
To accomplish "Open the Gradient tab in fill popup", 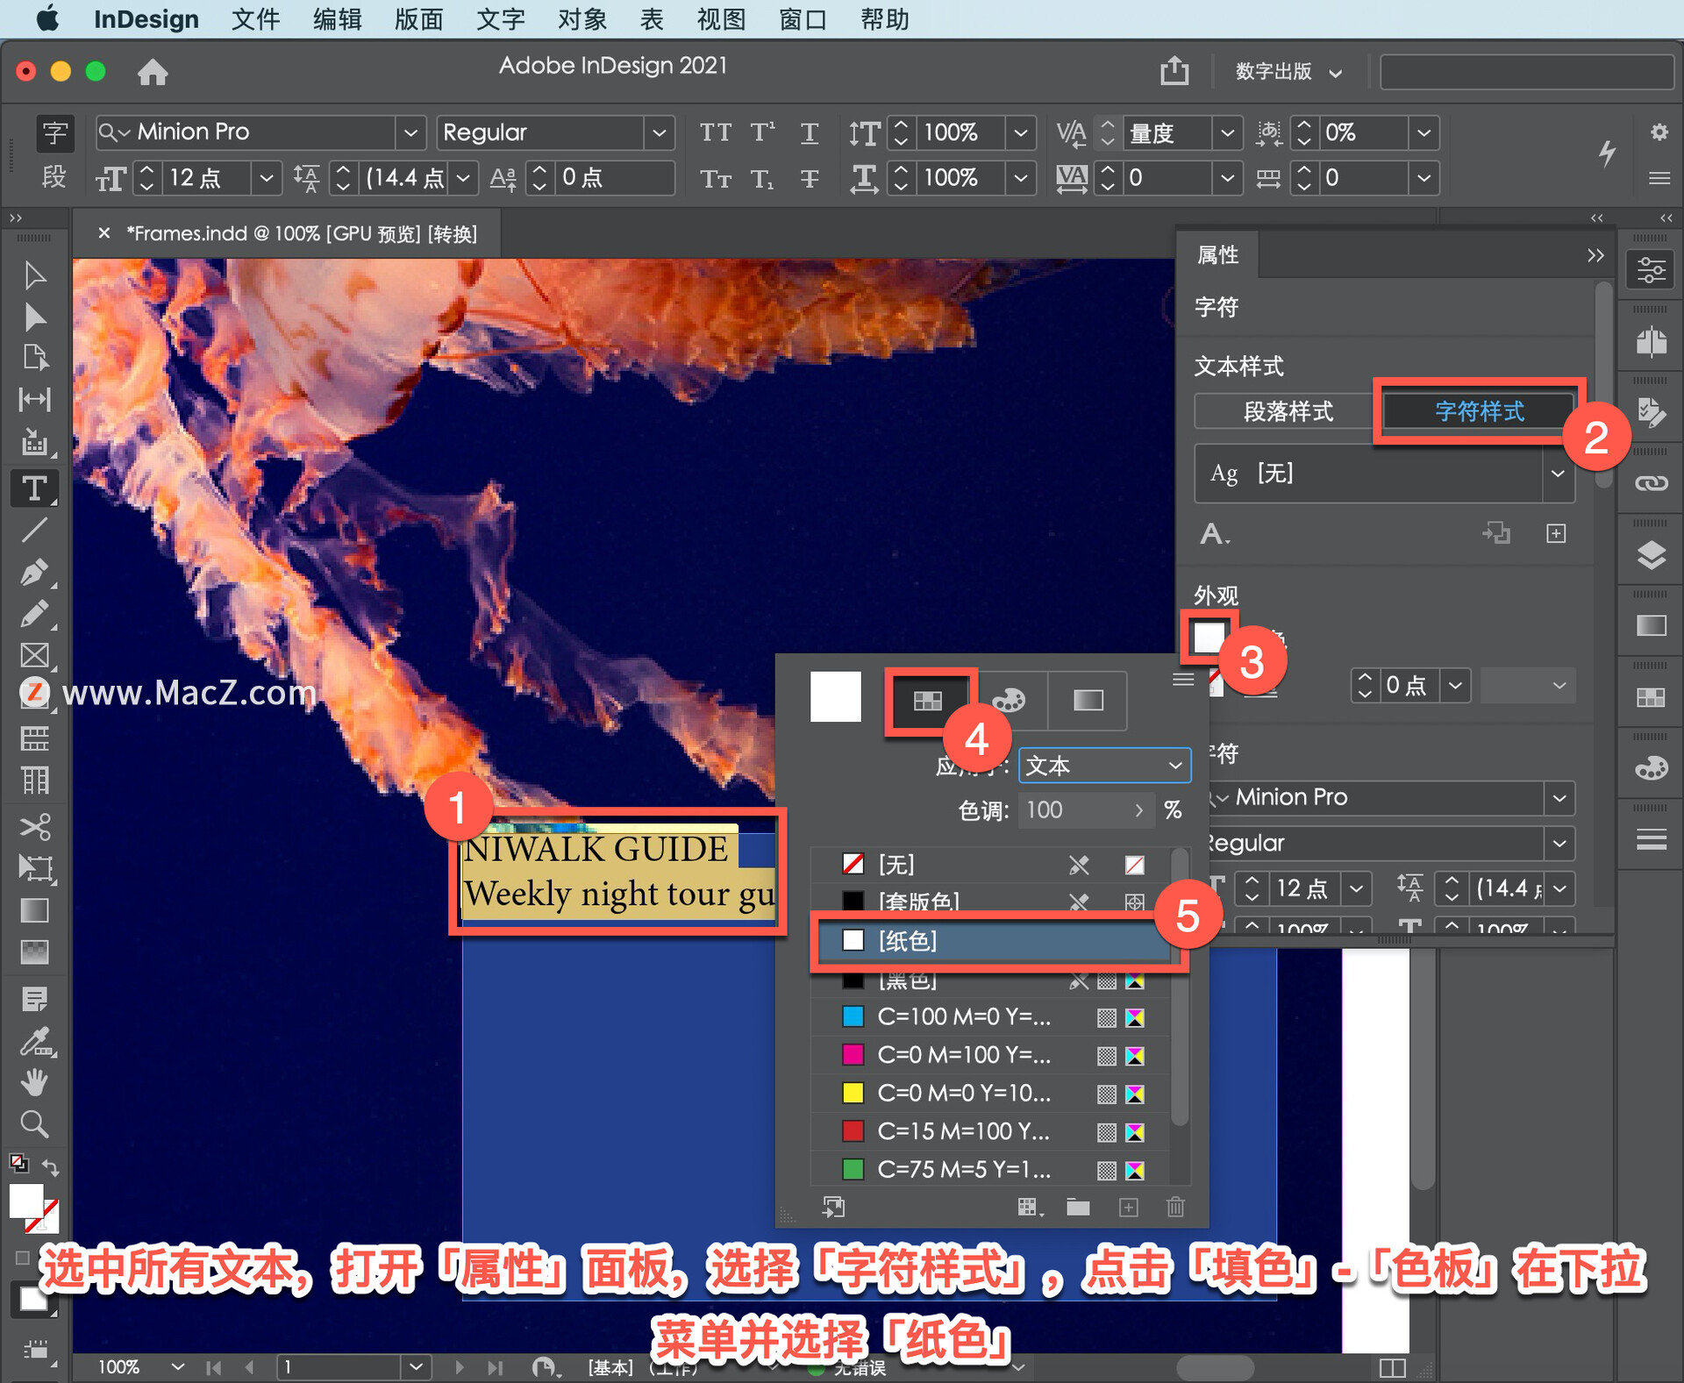I will [x=1088, y=700].
